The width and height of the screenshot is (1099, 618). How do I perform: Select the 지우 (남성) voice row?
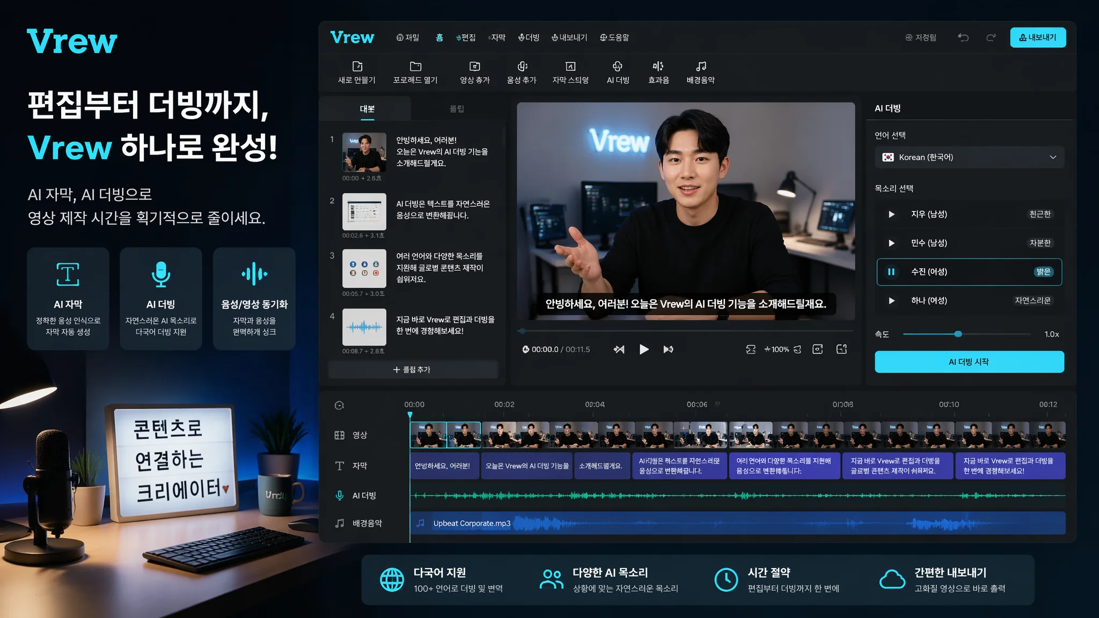[x=969, y=214]
